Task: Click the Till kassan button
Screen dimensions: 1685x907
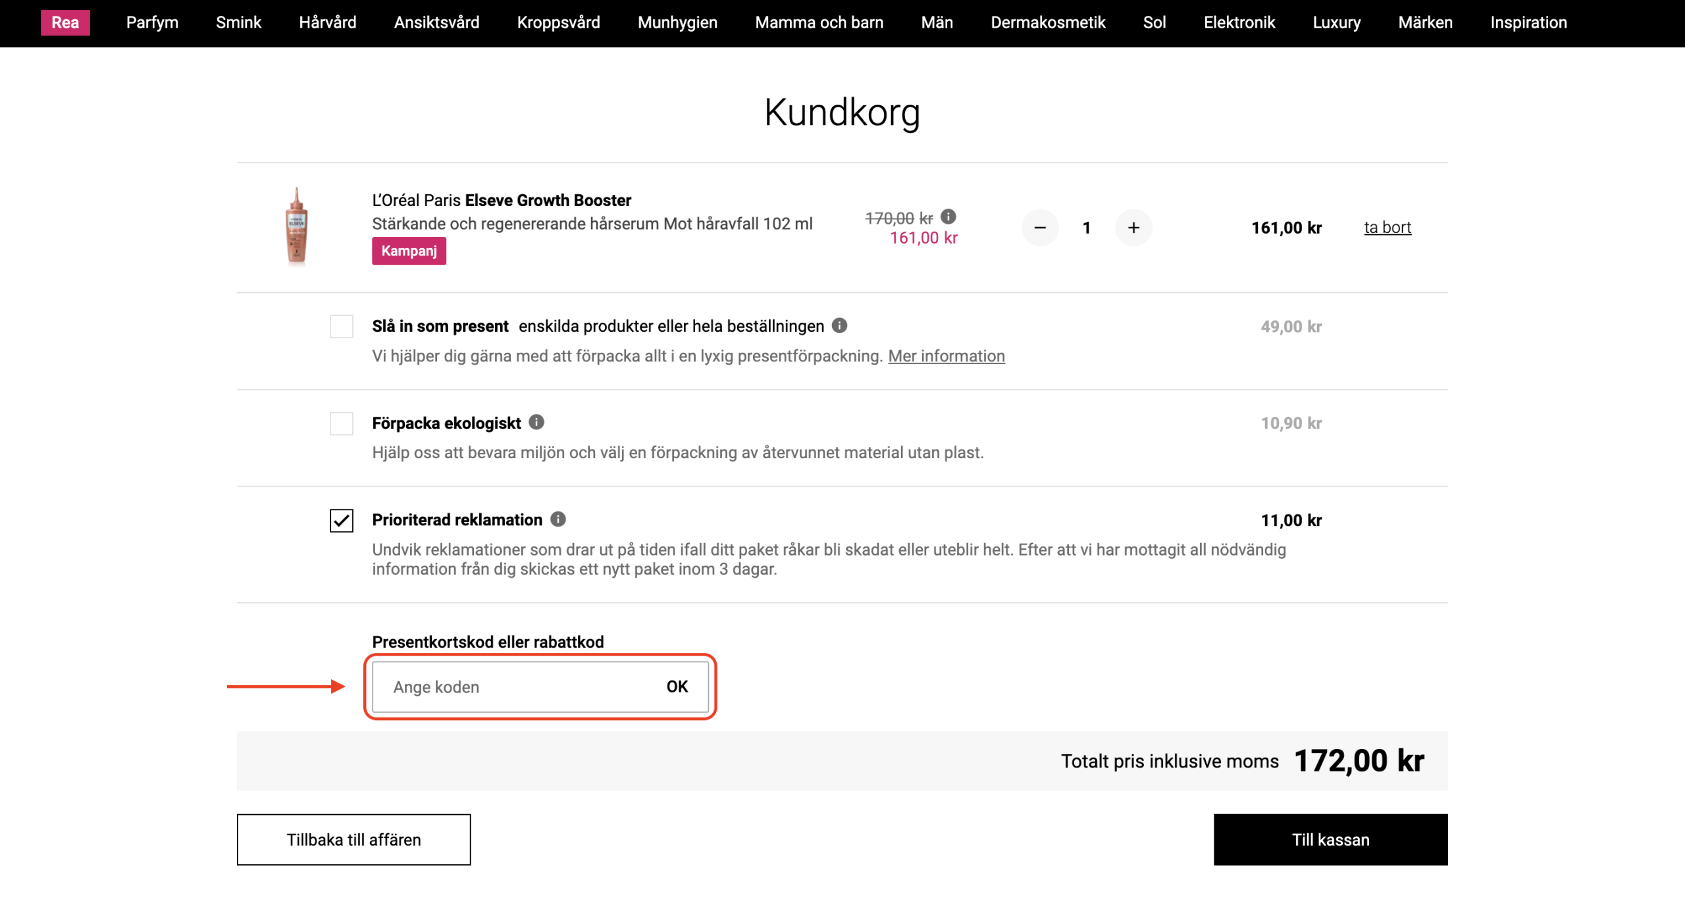Action: coord(1330,840)
